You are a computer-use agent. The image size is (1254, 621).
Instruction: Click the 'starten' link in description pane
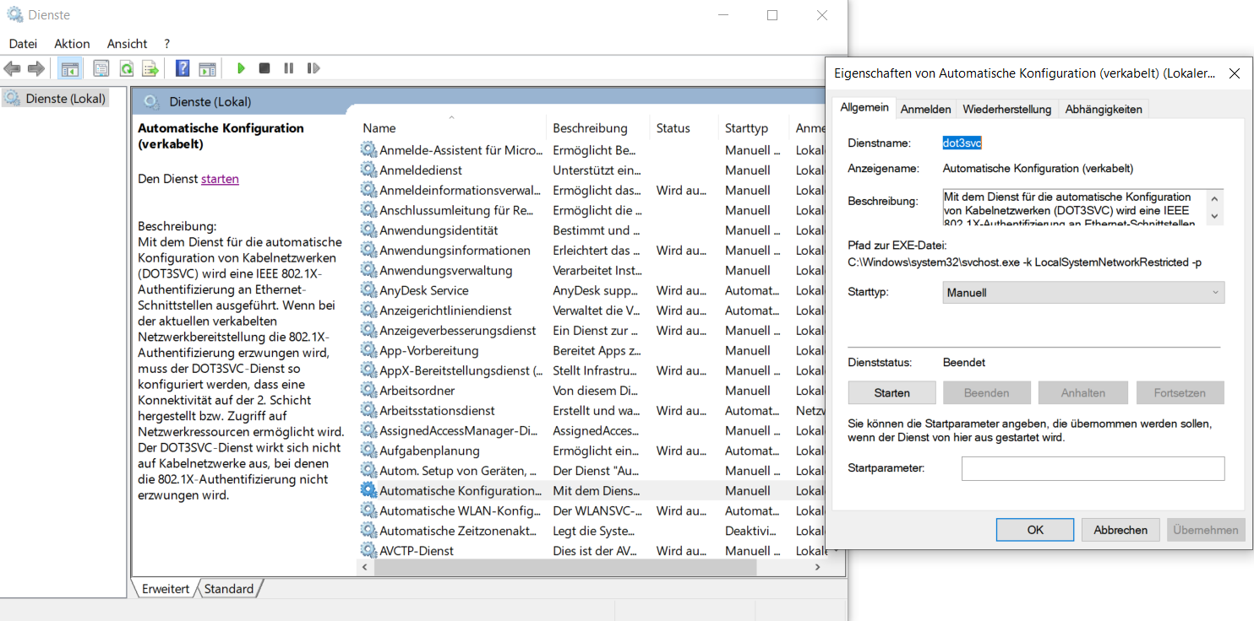(x=220, y=179)
